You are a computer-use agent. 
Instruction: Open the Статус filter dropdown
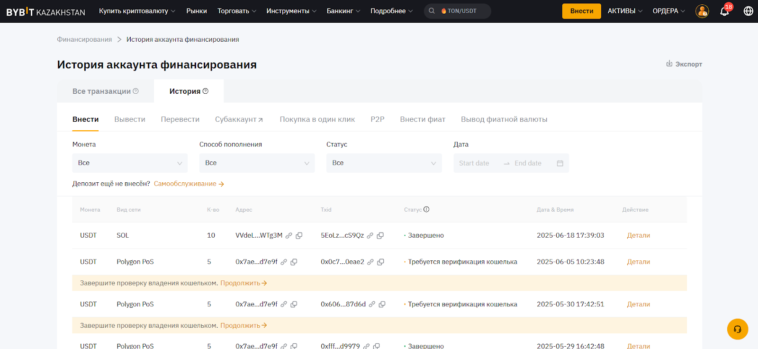coord(384,163)
